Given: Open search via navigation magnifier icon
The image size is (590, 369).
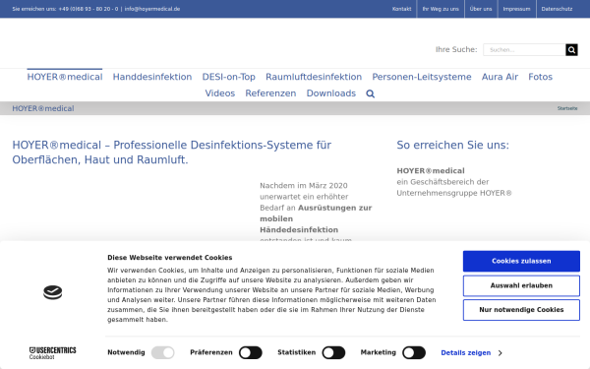Looking at the screenshot, I should pos(371,93).
